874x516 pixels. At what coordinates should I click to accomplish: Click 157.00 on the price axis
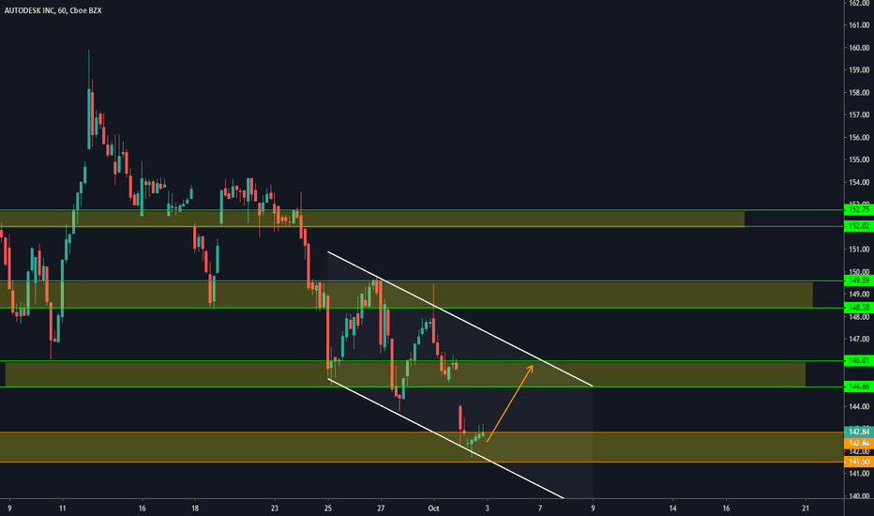tap(859, 114)
